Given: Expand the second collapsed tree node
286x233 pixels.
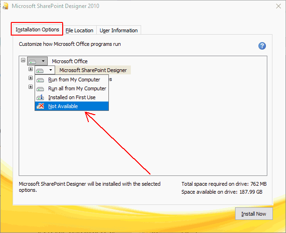Looking at the screenshot, I should pyautogui.click(x=30, y=78).
